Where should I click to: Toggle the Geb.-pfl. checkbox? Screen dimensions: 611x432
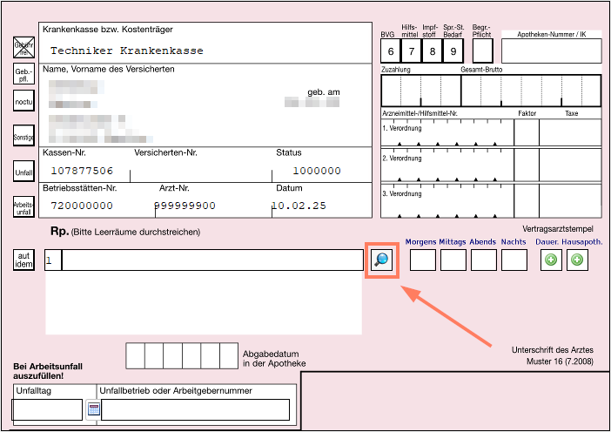click(x=23, y=74)
